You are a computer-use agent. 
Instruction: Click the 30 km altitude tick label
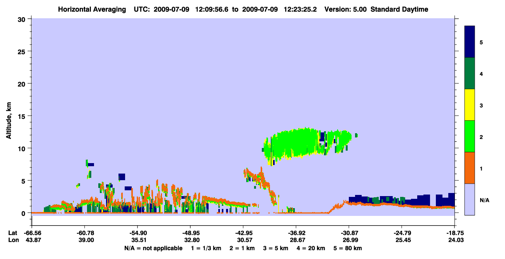point(23,19)
